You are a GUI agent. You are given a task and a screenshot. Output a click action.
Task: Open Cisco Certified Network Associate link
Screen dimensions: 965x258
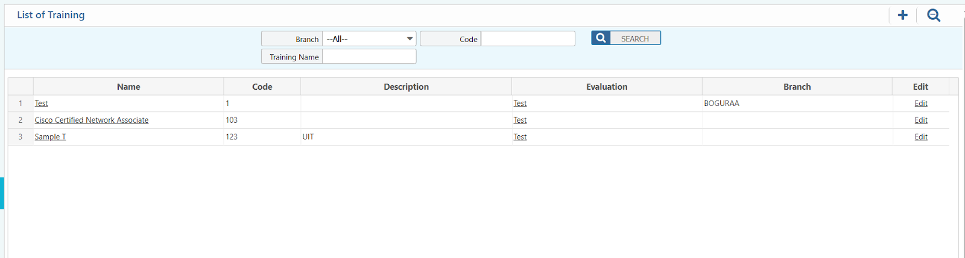click(x=92, y=120)
